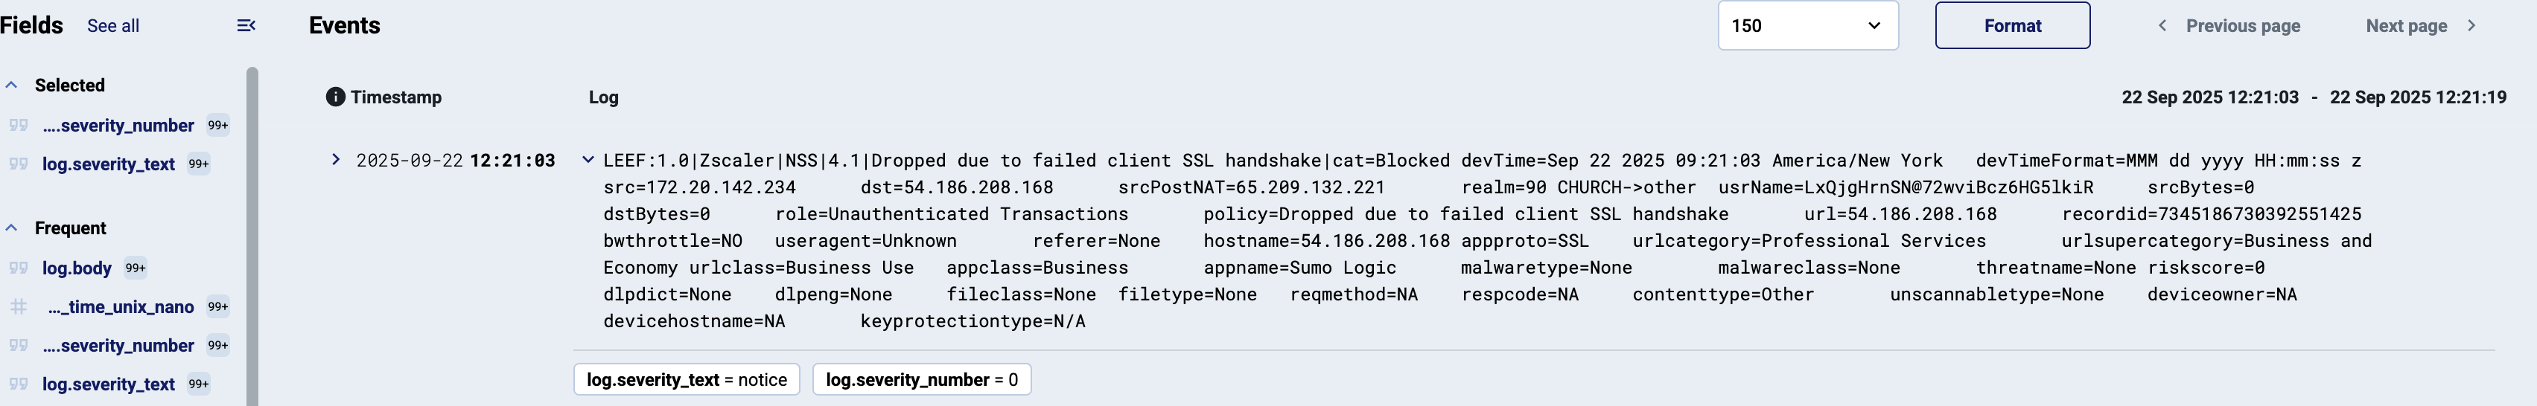Expand the 12:21:03 event row
This screenshot has width=2537, height=406.
[x=336, y=159]
